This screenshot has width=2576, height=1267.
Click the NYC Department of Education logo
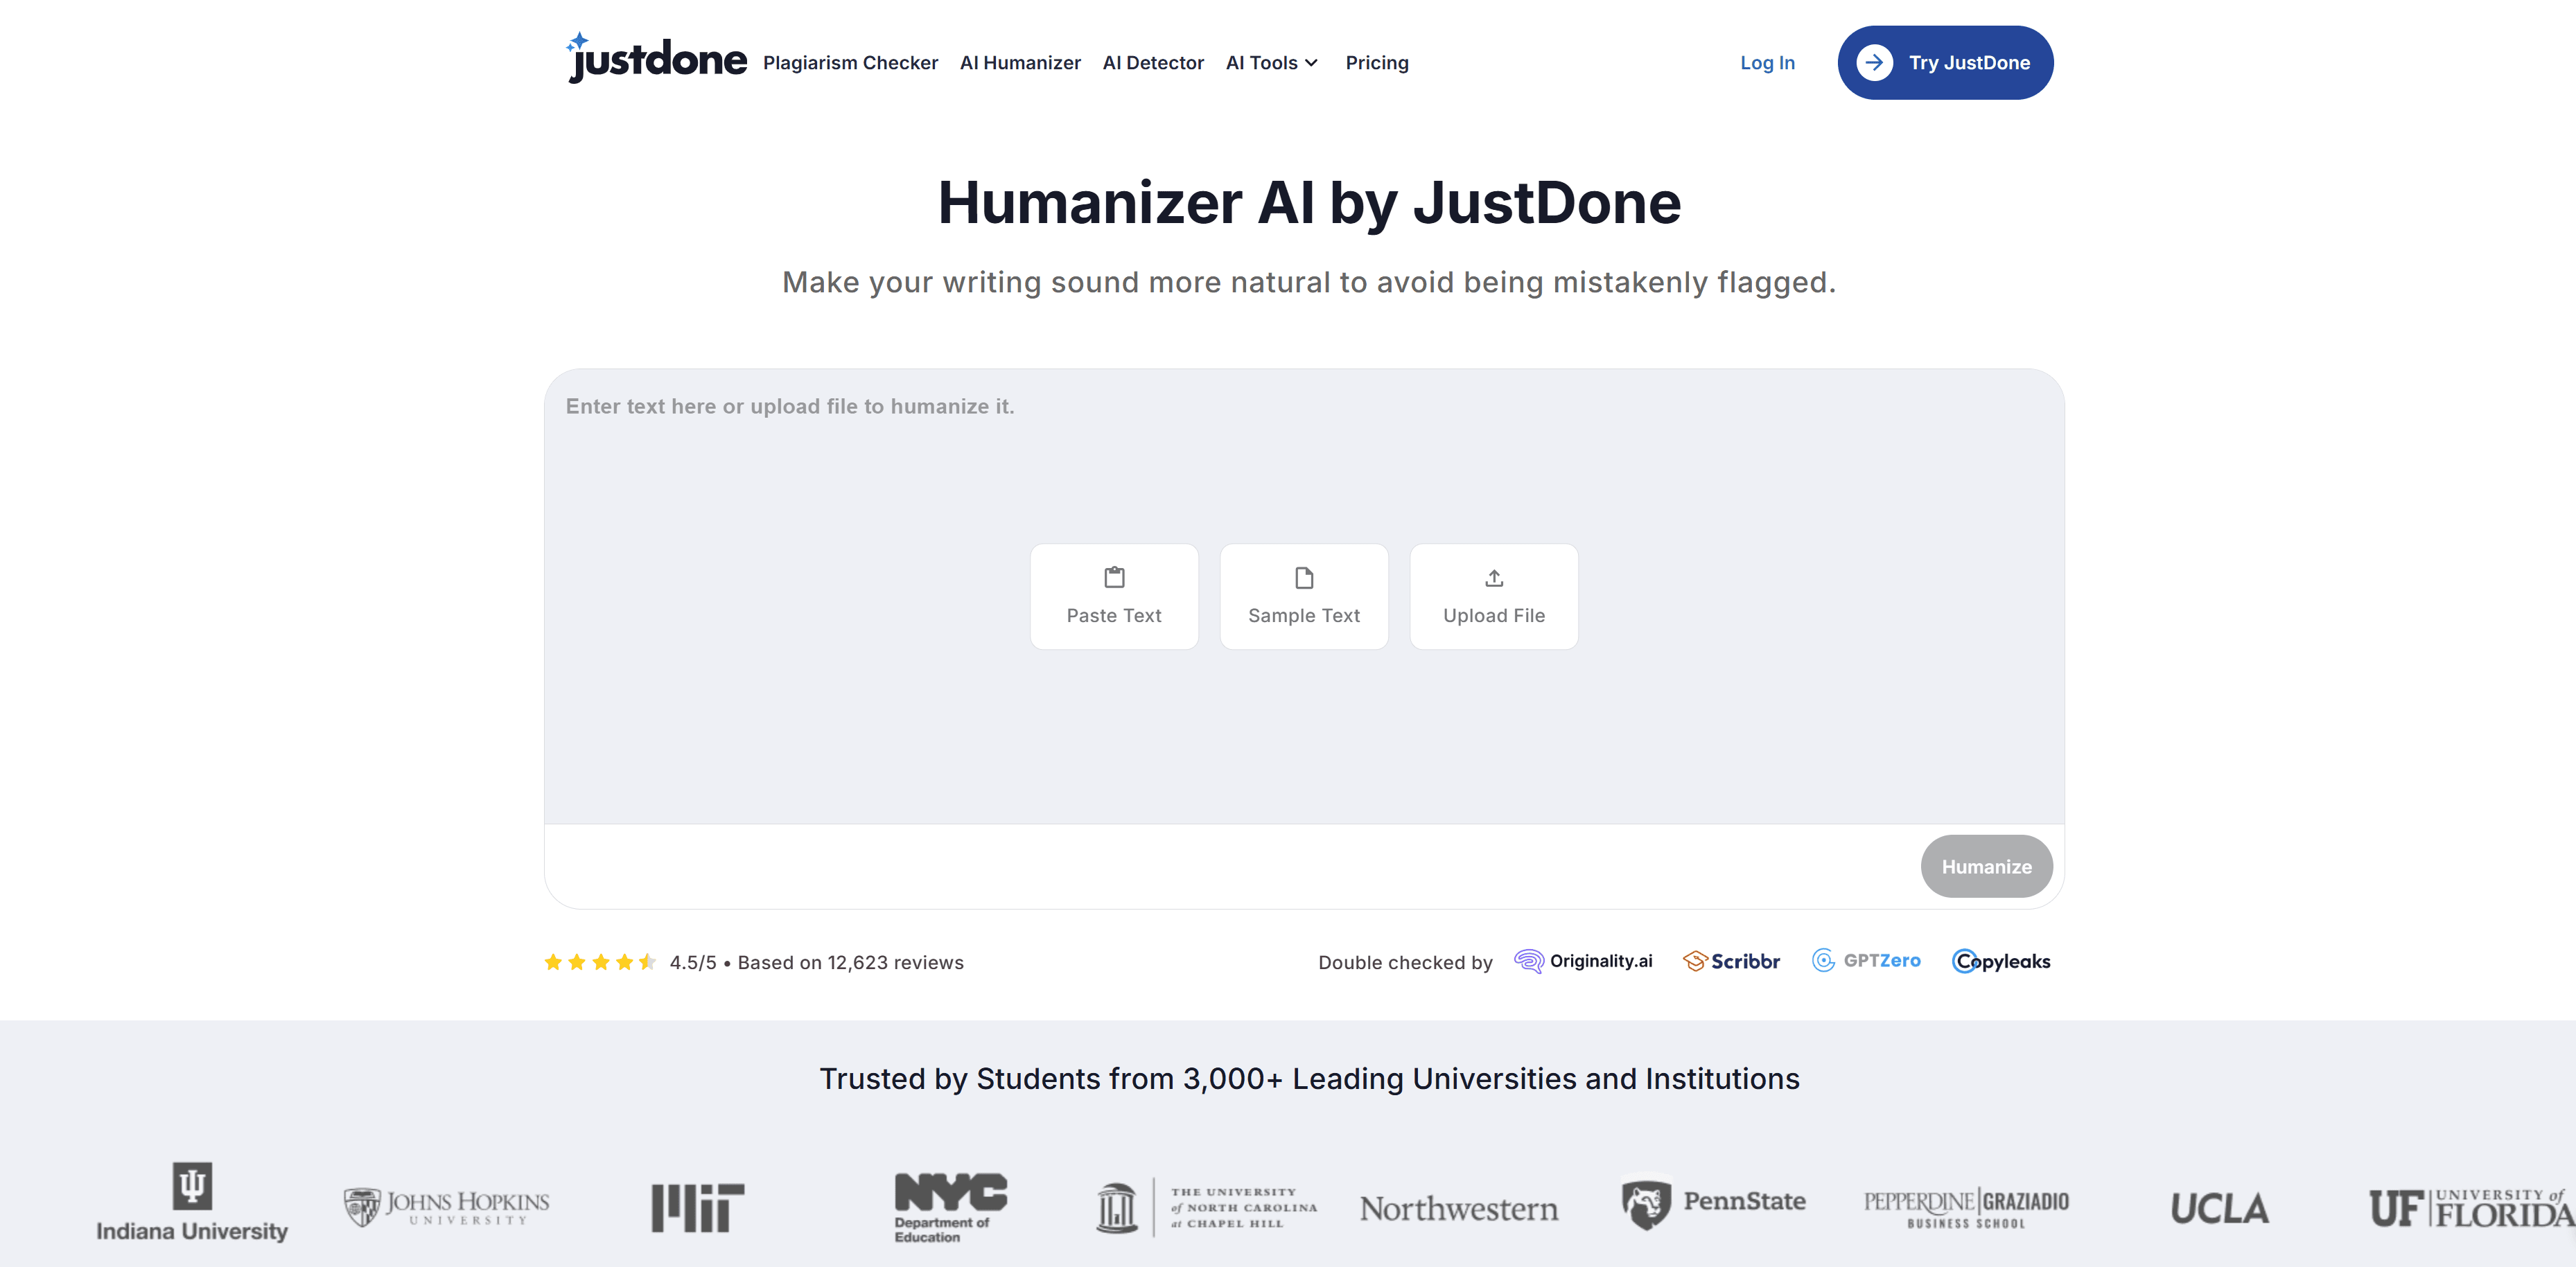pos(950,1208)
